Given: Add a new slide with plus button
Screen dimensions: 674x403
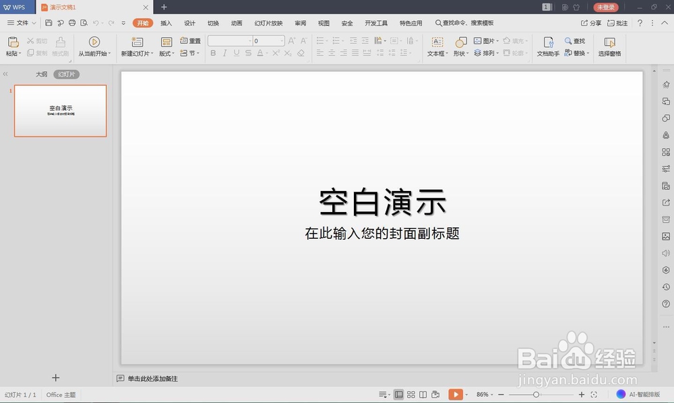Looking at the screenshot, I should 55,377.
